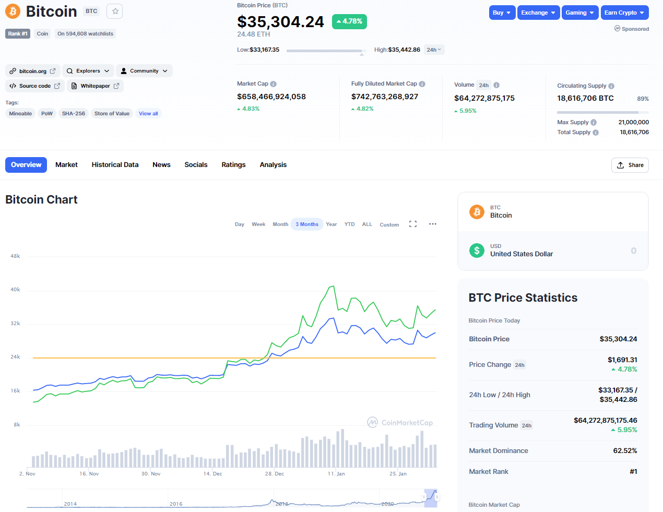Show Total Supply info icon
Viewport: 663px width, 512px height.
click(596, 133)
